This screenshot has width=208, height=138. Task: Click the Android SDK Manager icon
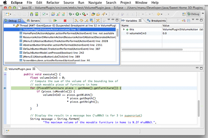[x=31, y=14]
